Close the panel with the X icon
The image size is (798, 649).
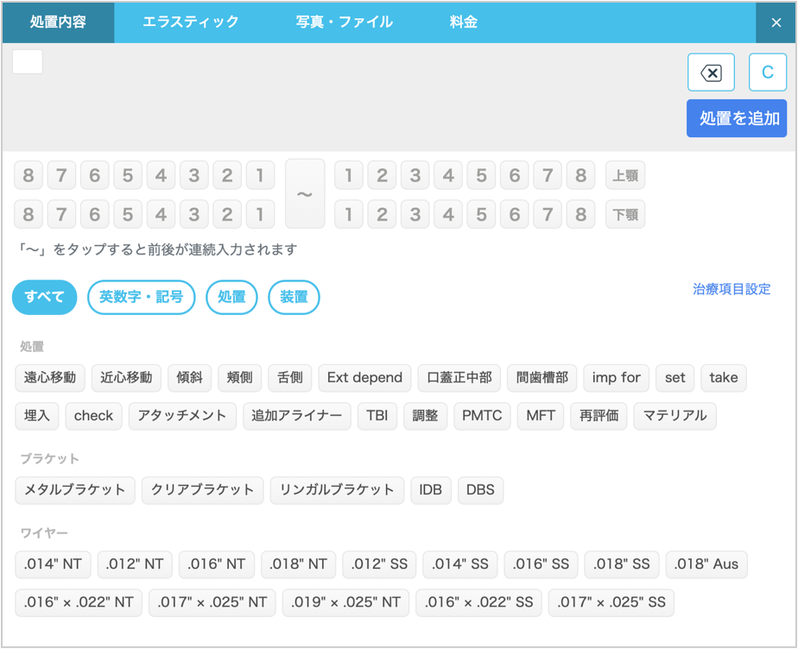coord(776,22)
